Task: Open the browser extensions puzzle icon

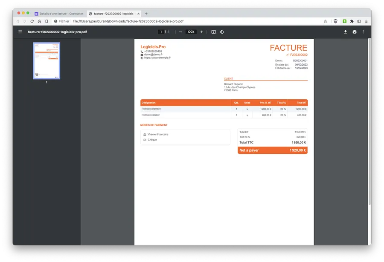Action: (352, 21)
